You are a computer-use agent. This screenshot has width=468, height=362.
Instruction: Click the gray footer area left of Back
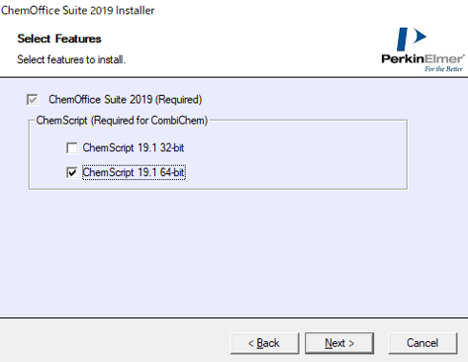tap(115, 342)
